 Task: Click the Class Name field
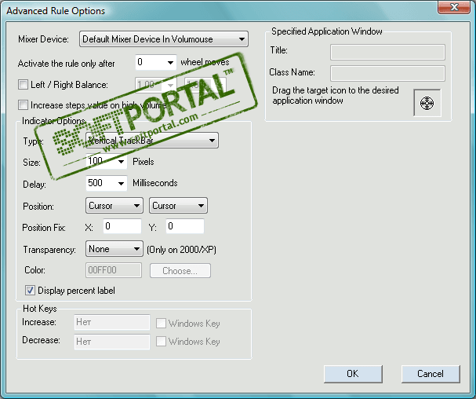[x=387, y=73]
